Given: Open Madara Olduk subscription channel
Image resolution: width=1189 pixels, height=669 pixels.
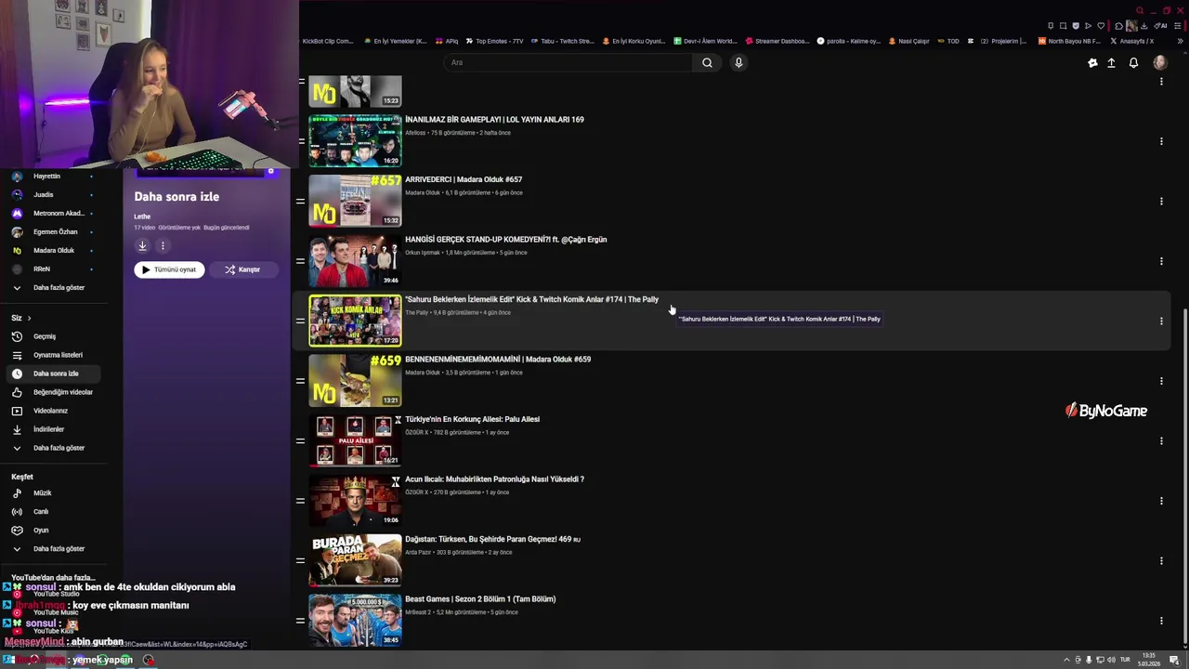Looking at the screenshot, I should [54, 251].
